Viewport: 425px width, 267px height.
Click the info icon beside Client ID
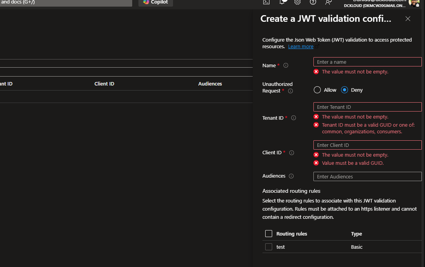[x=292, y=153]
